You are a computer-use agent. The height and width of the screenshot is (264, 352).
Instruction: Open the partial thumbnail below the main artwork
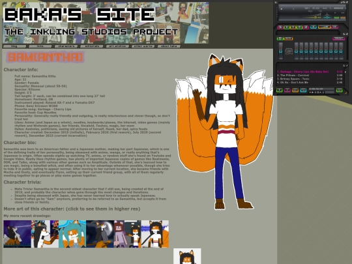click(187, 256)
